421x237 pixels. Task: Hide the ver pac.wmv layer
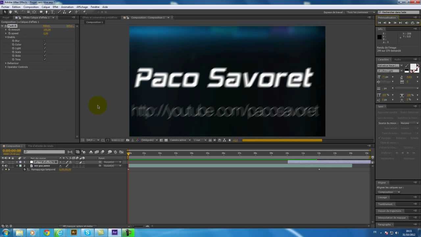click(x=3, y=166)
